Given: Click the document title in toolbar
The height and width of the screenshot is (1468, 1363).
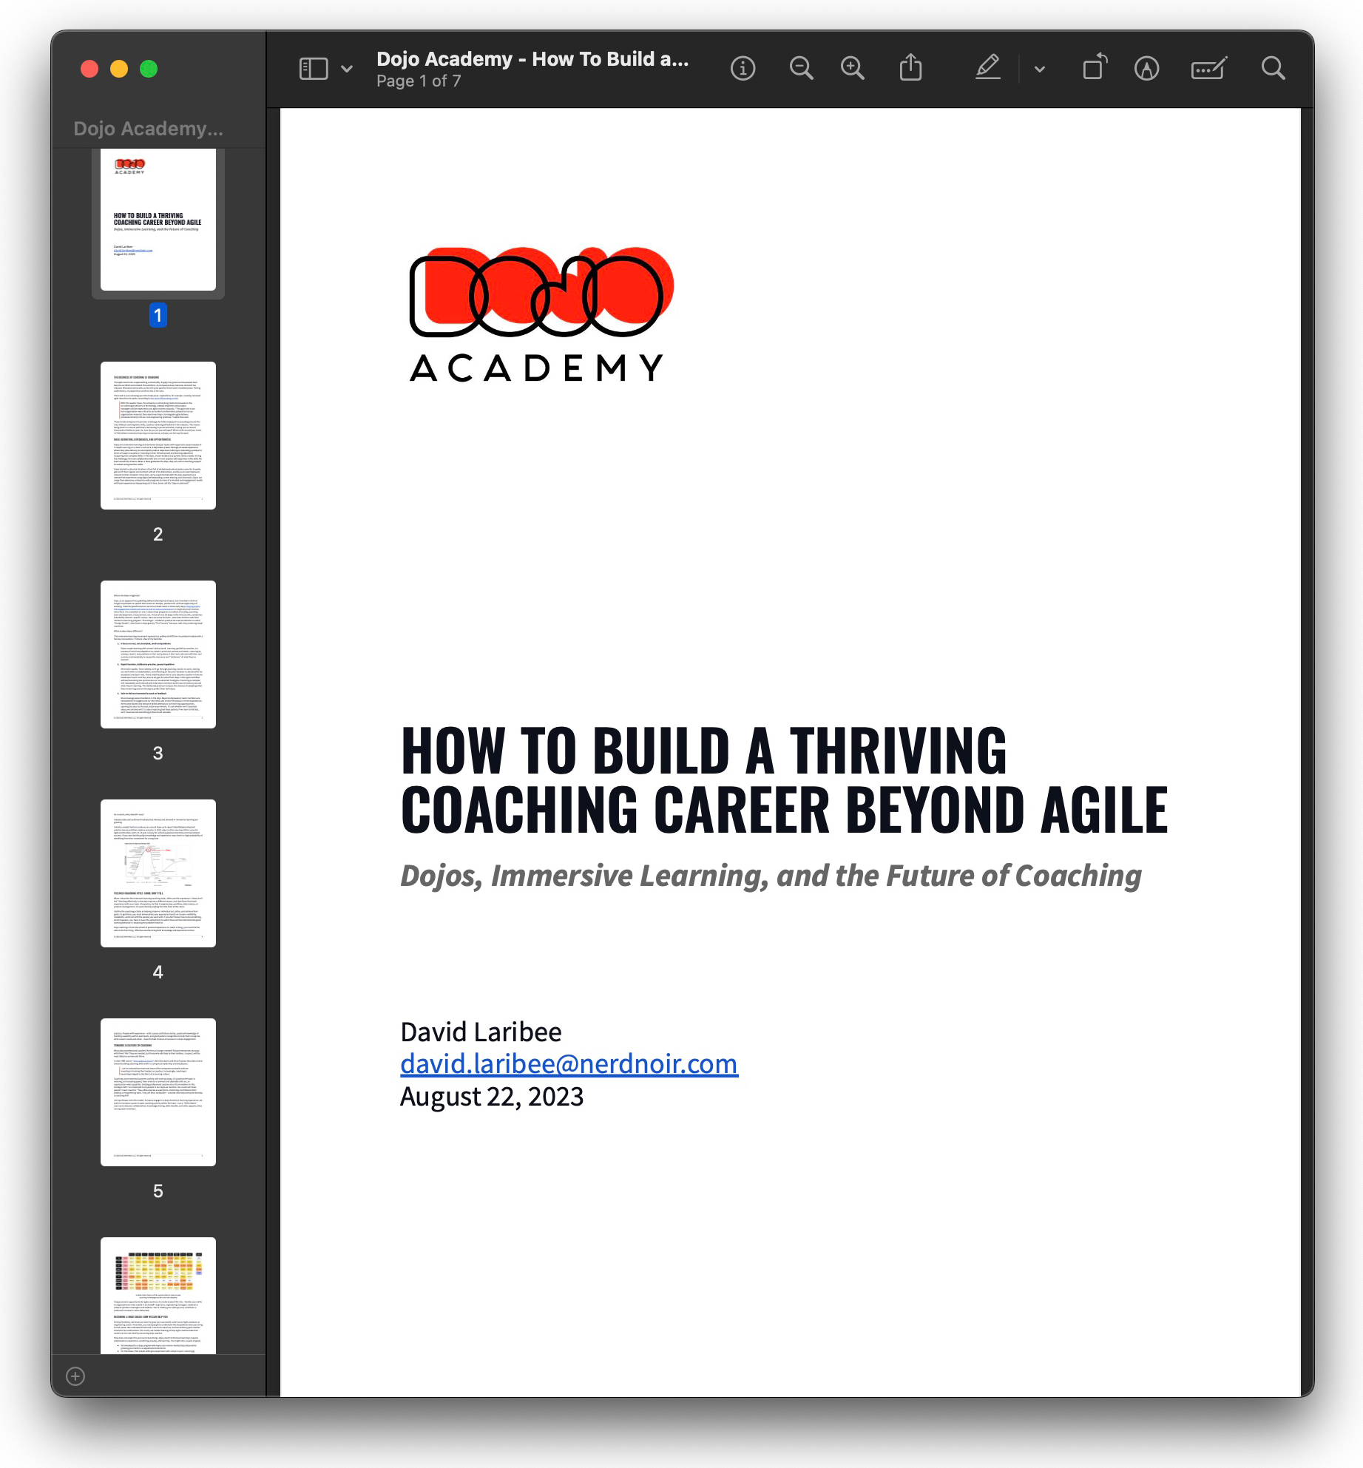Looking at the screenshot, I should point(532,58).
